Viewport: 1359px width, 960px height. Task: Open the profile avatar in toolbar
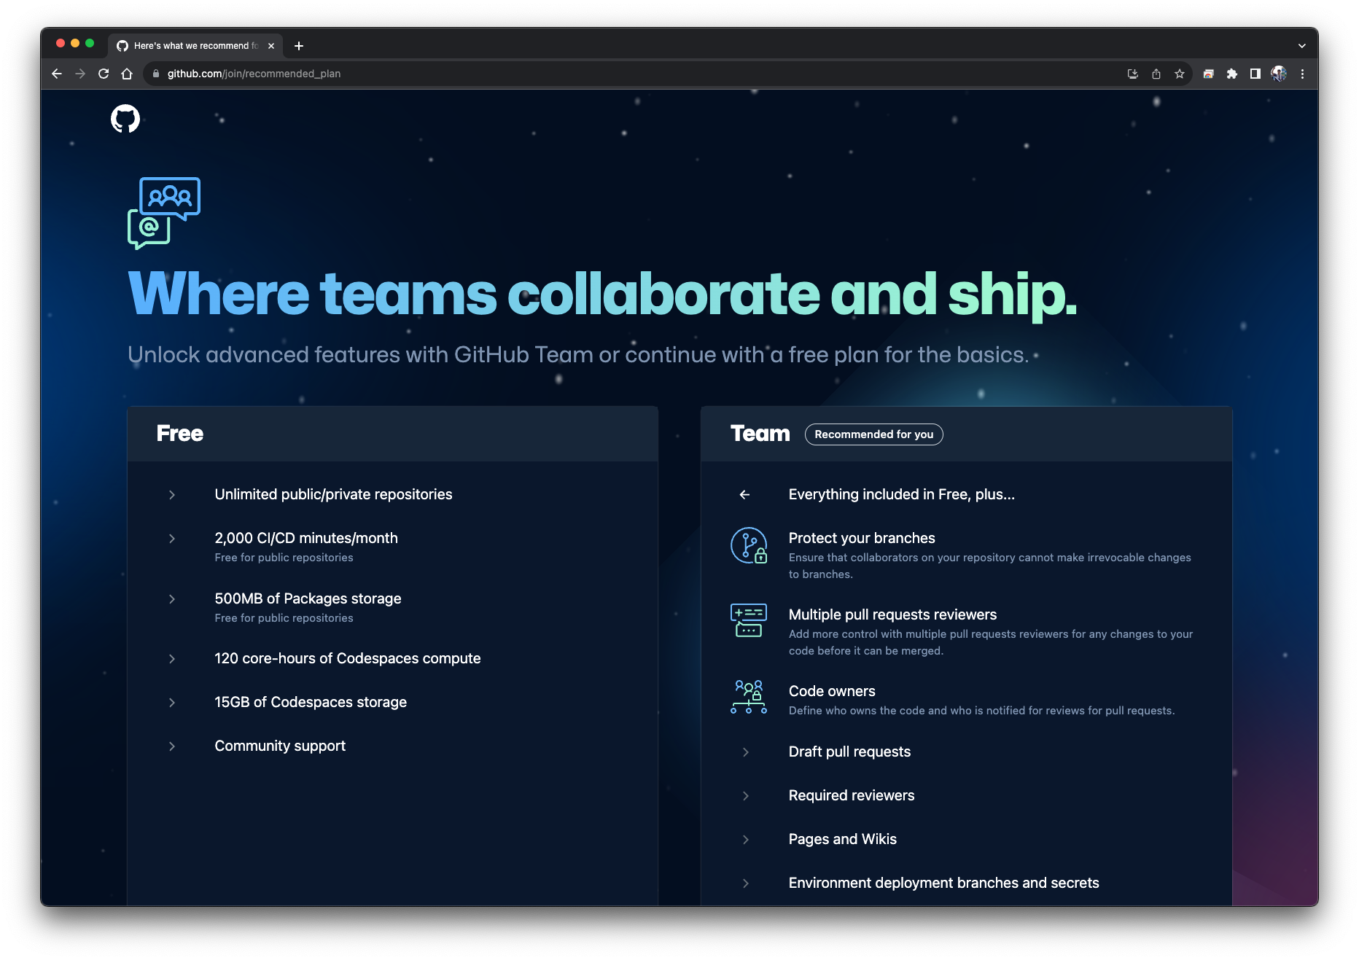pos(1279,74)
